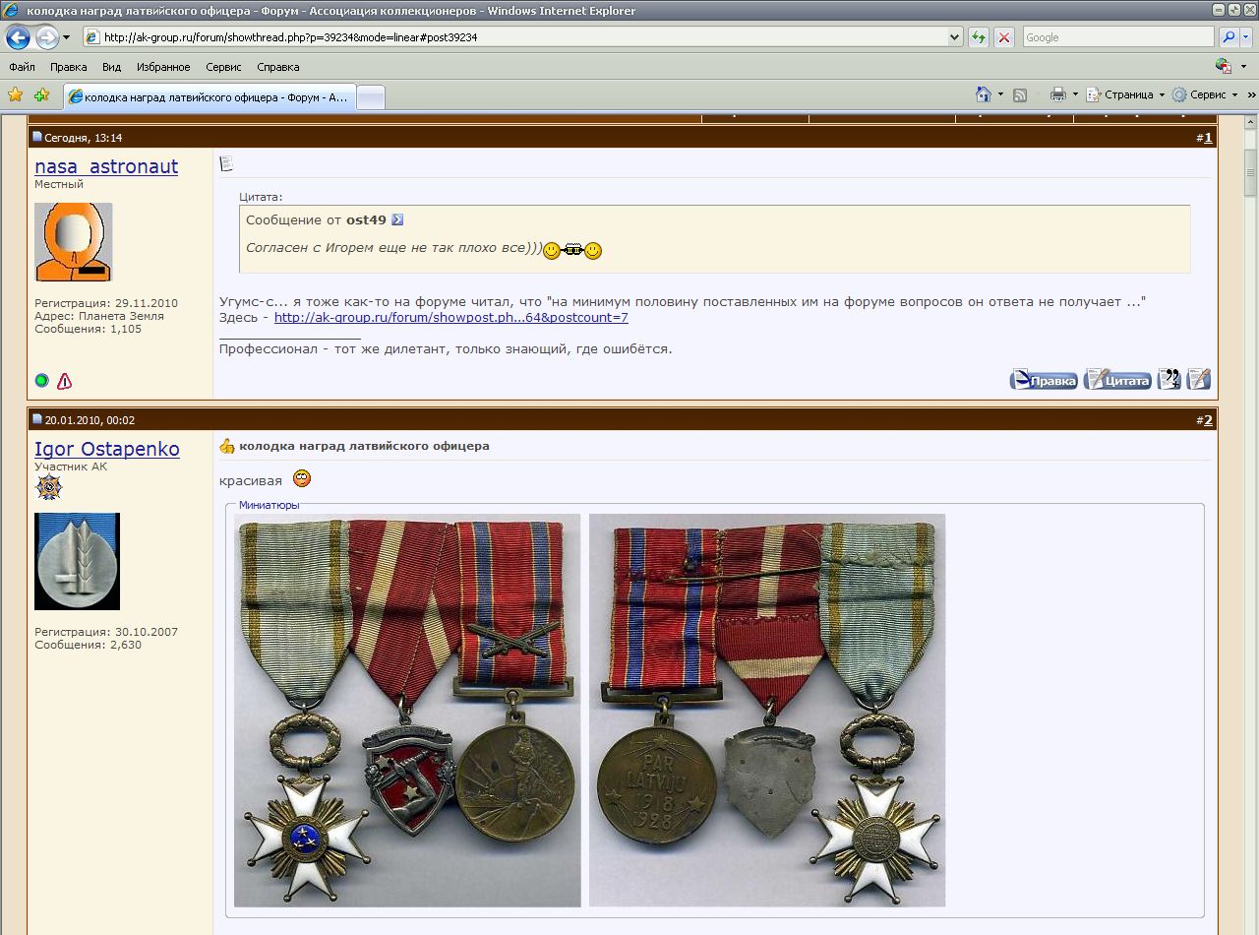The width and height of the screenshot is (1259, 935).
Task: Click the left smiley in the quoted message
Action: 552,250
